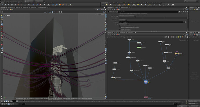Image resolution: width=200 pixels, height=107 pixels.
Task: Select the Tube shelf tool
Action: (9, 5)
